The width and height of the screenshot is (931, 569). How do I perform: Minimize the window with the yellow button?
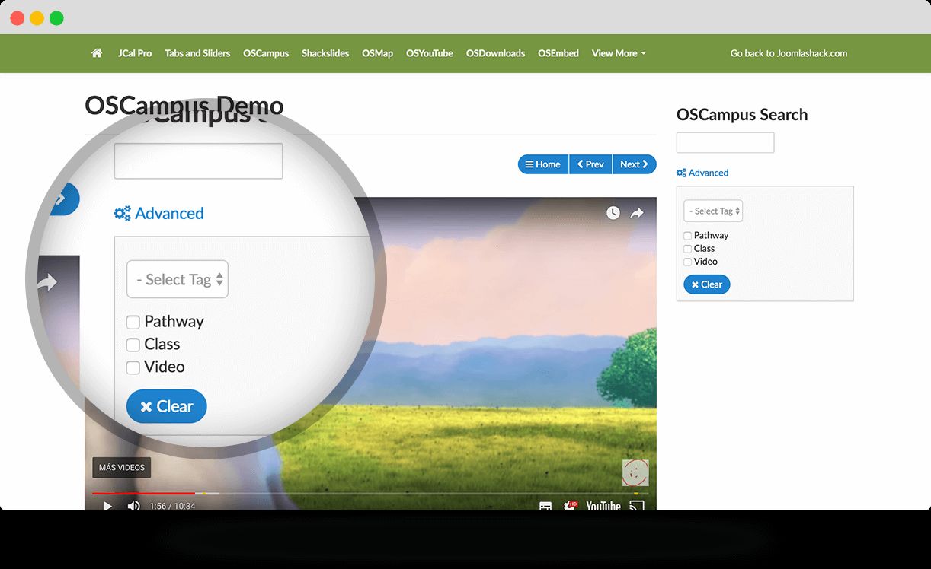coord(37,18)
